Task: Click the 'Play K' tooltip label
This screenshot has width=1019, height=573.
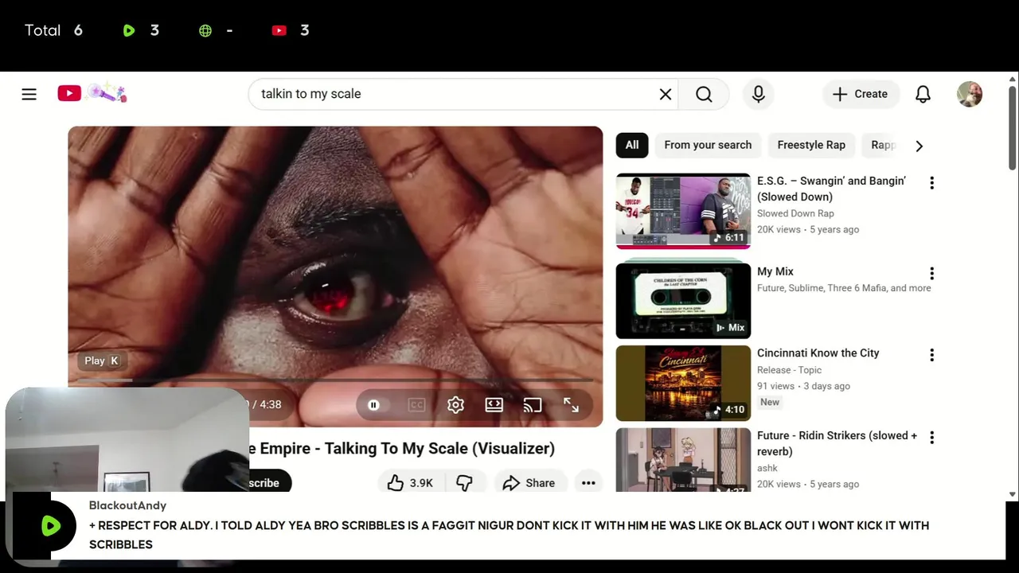Action: click(x=102, y=361)
